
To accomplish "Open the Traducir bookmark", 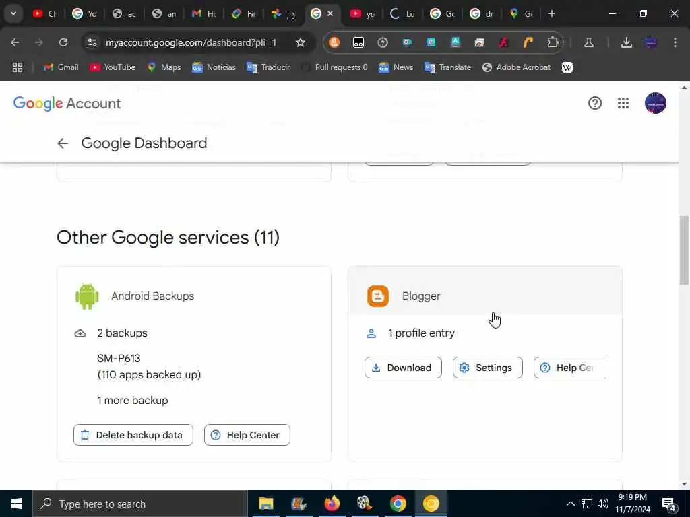I will pyautogui.click(x=268, y=67).
